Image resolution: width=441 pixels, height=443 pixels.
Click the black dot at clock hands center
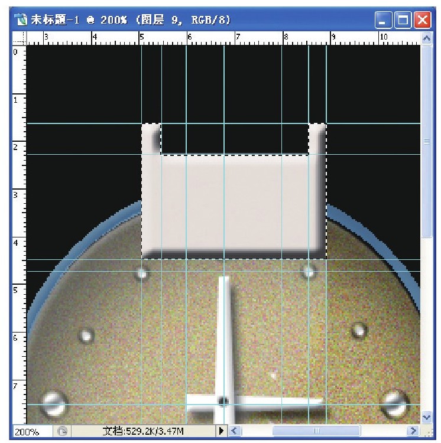[x=223, y=400]
